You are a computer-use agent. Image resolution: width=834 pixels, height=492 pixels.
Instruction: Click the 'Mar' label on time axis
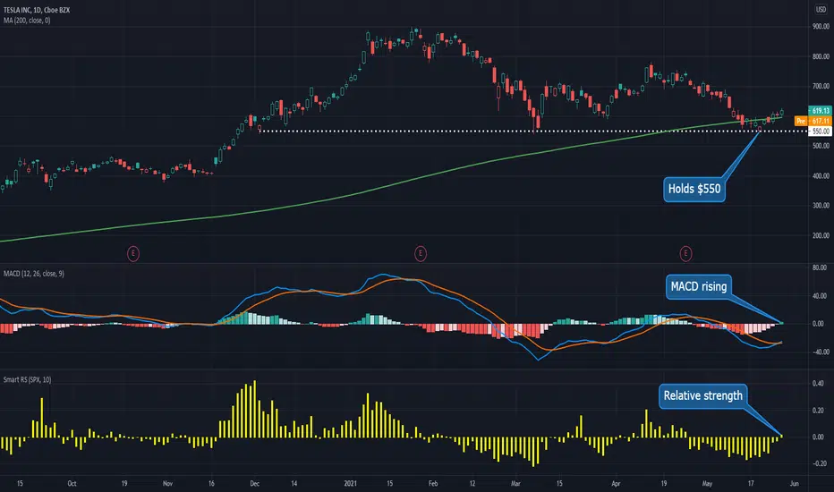515,483
